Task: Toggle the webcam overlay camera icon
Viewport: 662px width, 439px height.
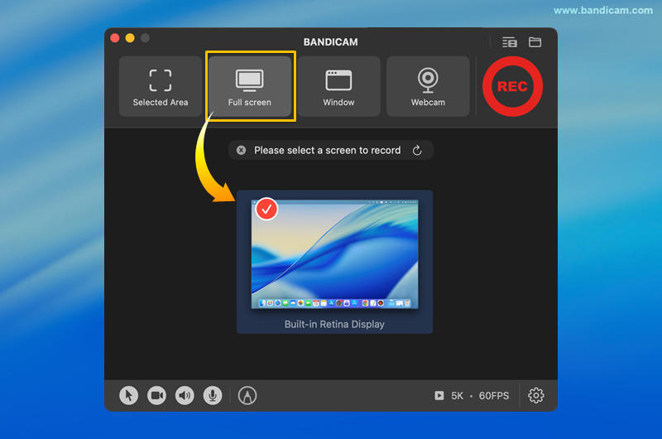Action: pyautogui.click(x=156, y=396)
